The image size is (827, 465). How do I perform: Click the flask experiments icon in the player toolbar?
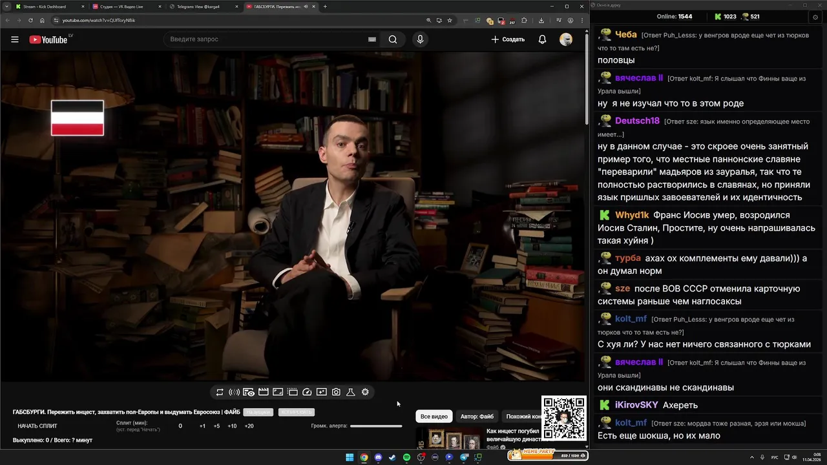(351, 392)
